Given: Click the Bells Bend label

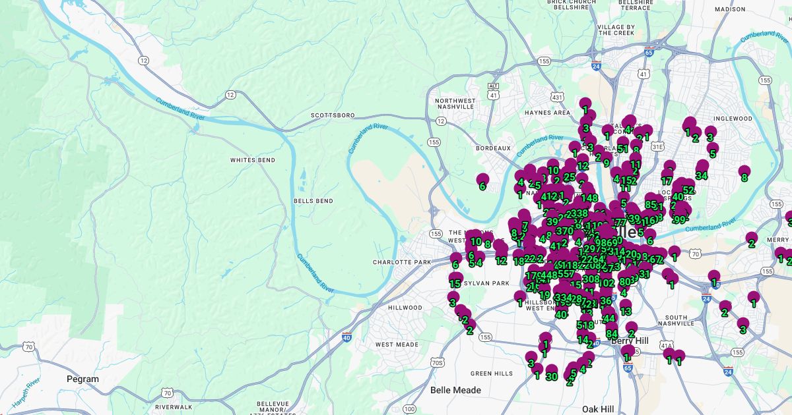Looking at the screenshot, I should (x=313, y=200).
